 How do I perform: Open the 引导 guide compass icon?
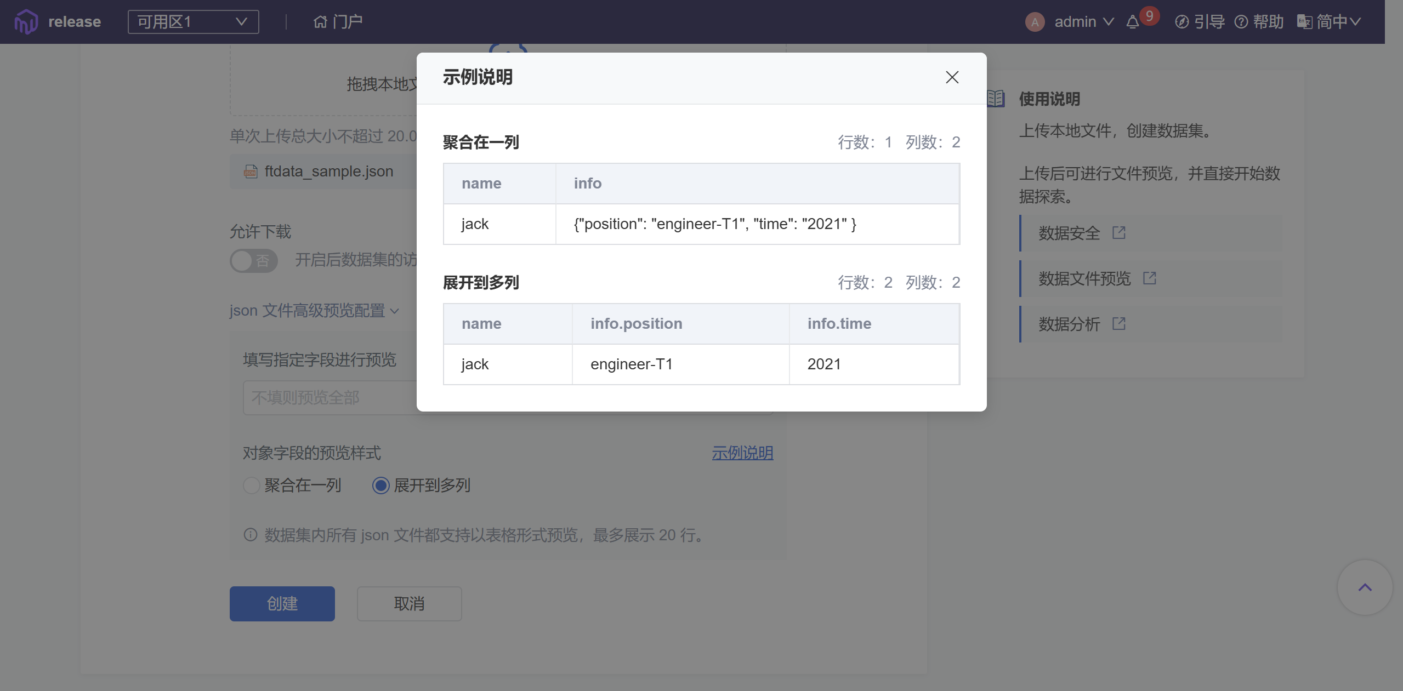[x=1182, y=22]
